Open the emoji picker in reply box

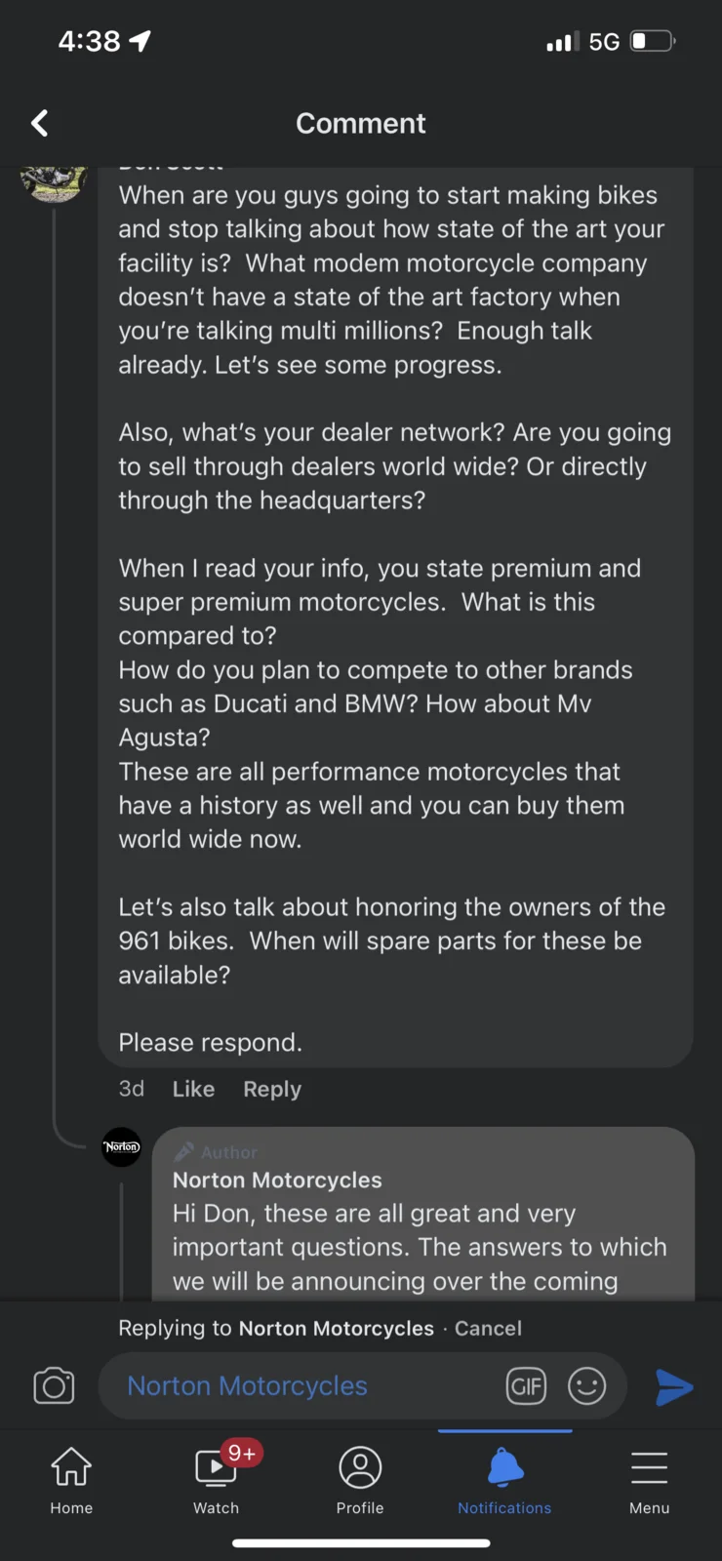586,1386
